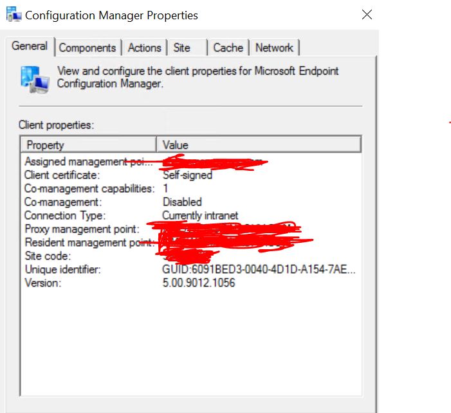Click the large client computers icon
This screenshot has width=451, height=413.
click(35, 80)
